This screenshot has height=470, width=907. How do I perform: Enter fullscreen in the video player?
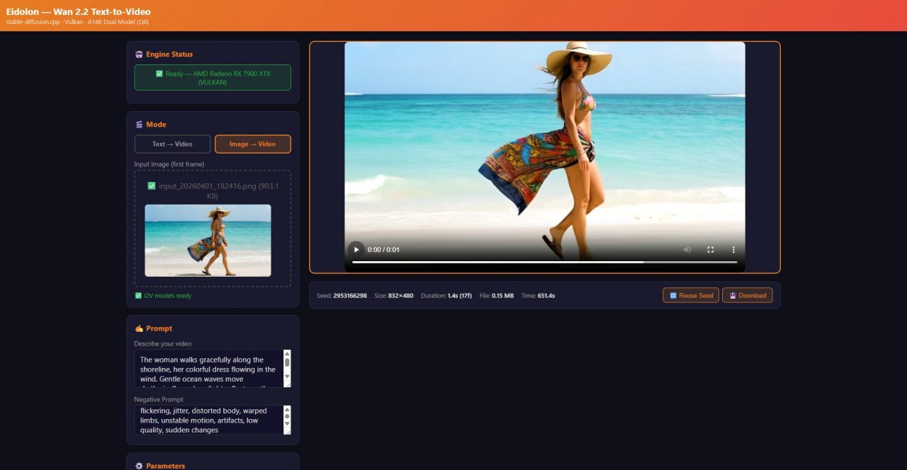pyautogui.click(x=710, y=249)
